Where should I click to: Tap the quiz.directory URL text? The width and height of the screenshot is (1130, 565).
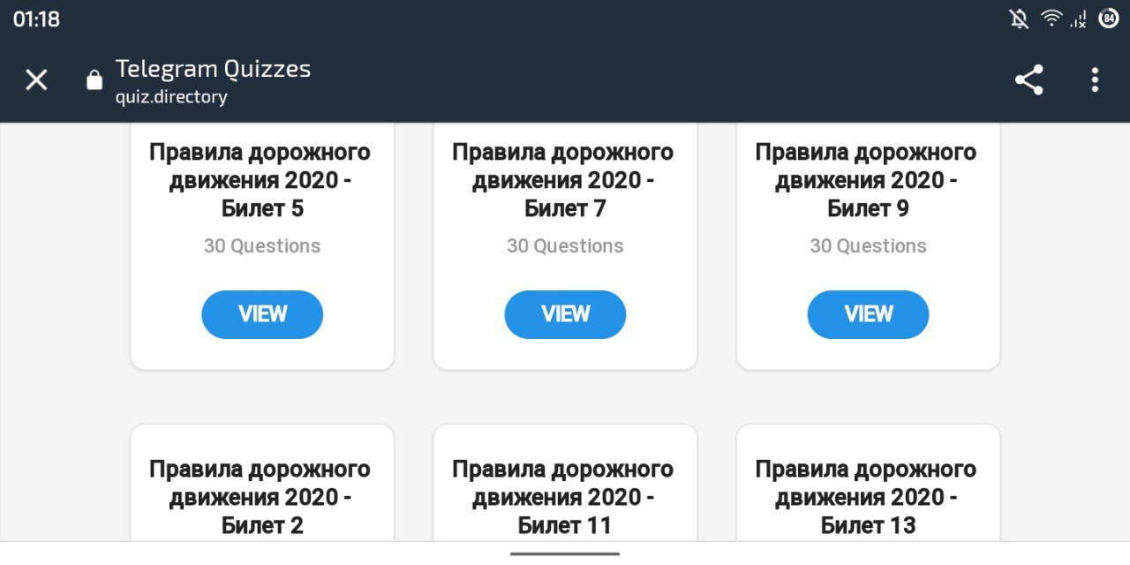pyautogui.click(x=171, y=97)
